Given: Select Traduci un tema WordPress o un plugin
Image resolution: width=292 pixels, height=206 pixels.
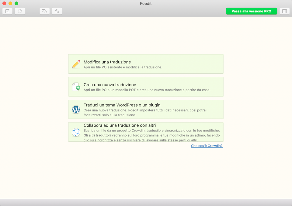Looking at the screenshot, I should click(146, 109).
